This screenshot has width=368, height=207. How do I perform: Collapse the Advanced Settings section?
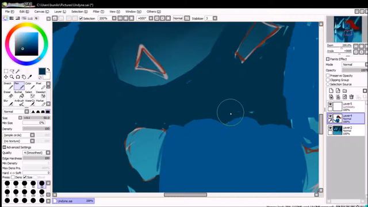coord(4,147)
